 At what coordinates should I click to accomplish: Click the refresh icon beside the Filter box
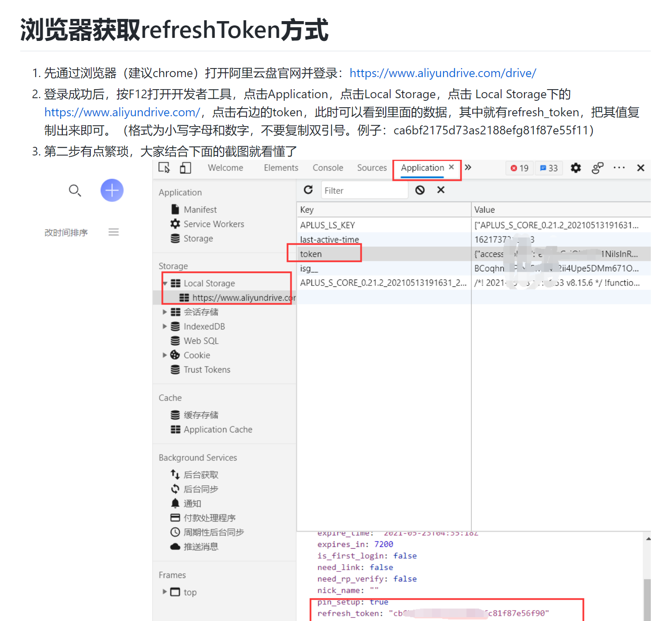point(309,190)
